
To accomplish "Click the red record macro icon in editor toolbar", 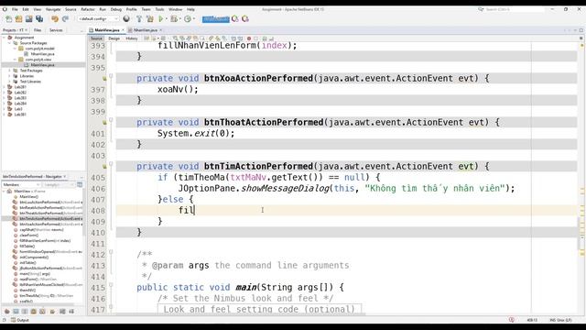I will tap(249, 38).
